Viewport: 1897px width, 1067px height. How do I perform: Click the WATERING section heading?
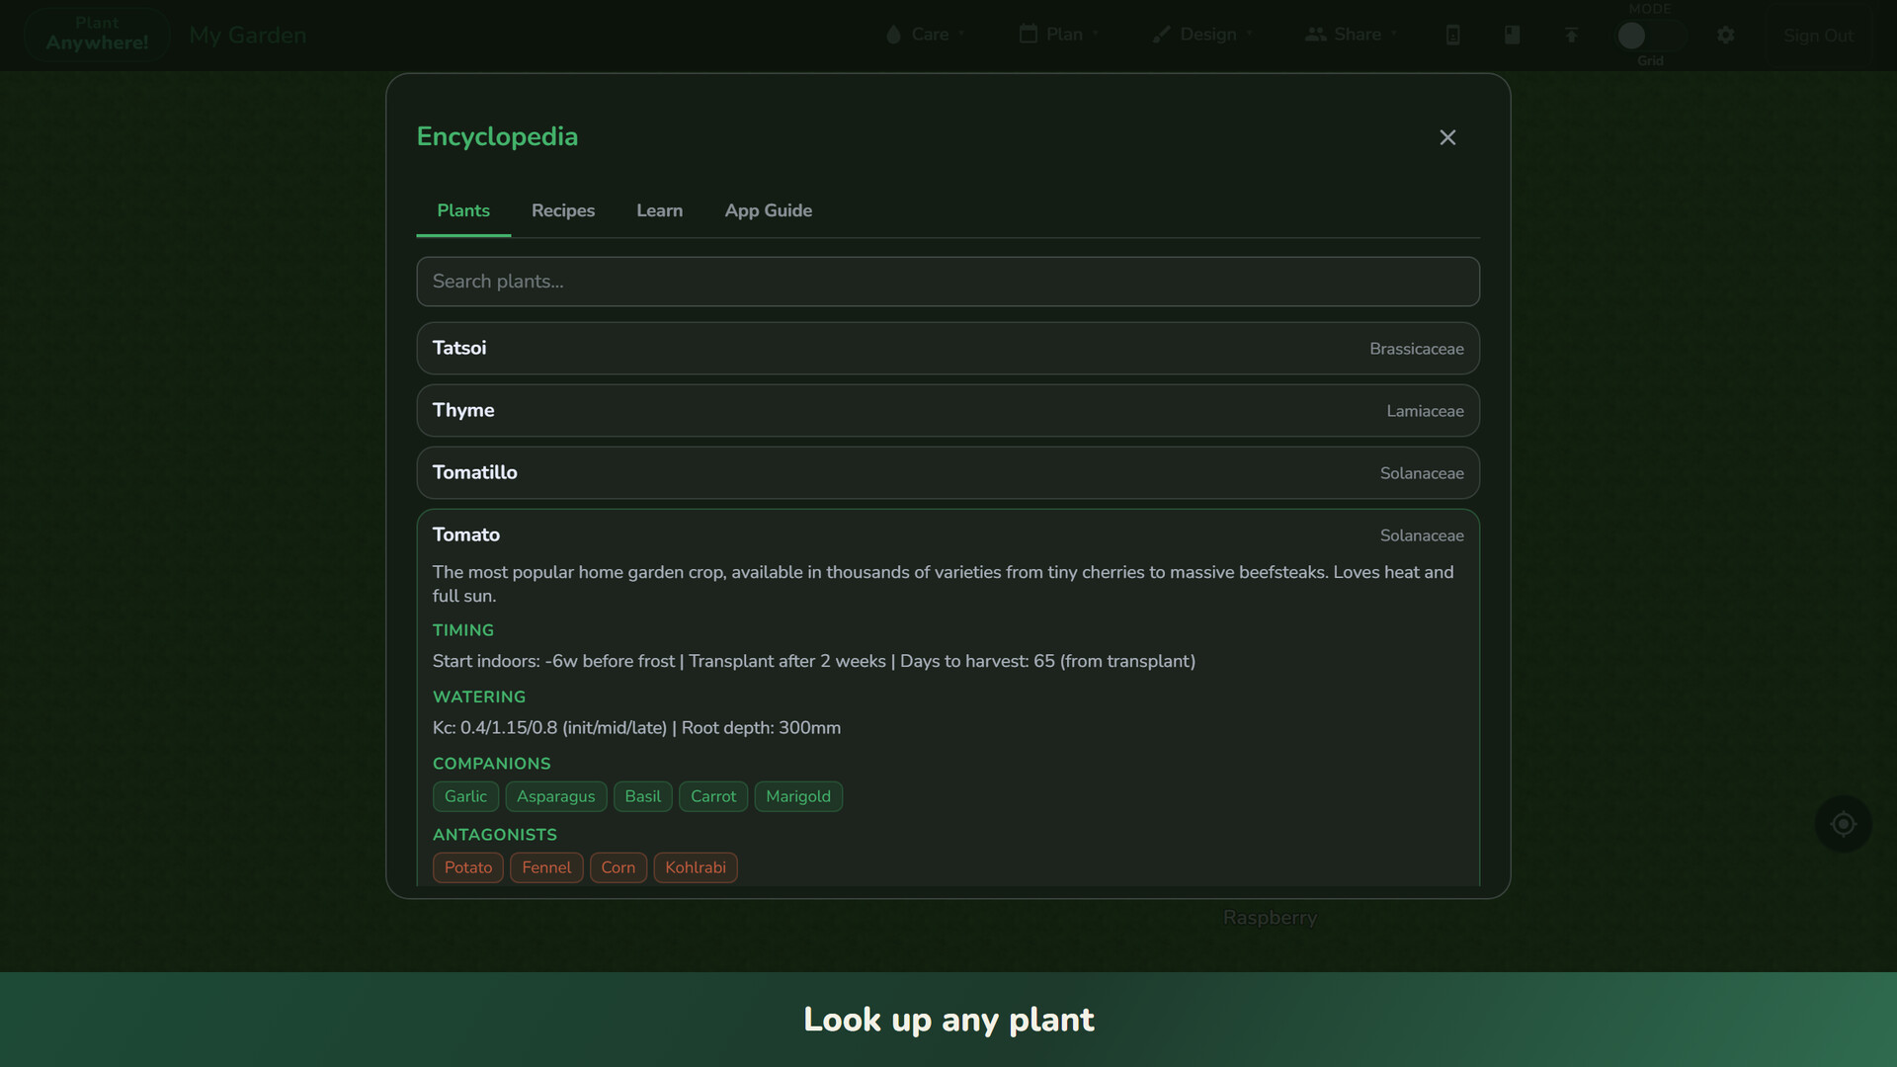(479, 697)
